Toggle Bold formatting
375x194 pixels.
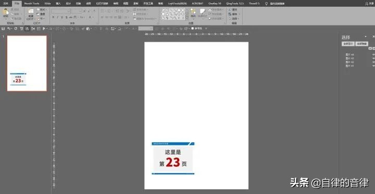(x=53, y=17)
